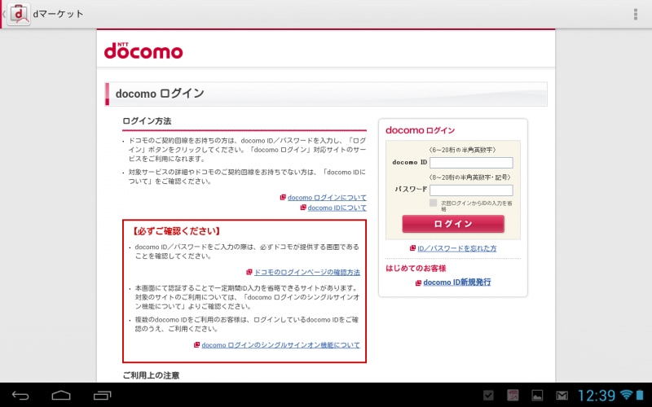This screenshot has height=407, width=652.
Task: Open the three-dot overflow menu
Action: [635, 14]
